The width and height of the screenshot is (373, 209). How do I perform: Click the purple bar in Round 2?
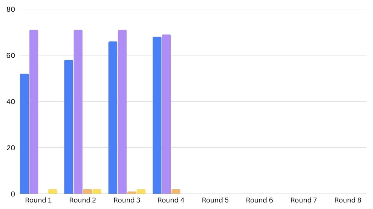78,112
